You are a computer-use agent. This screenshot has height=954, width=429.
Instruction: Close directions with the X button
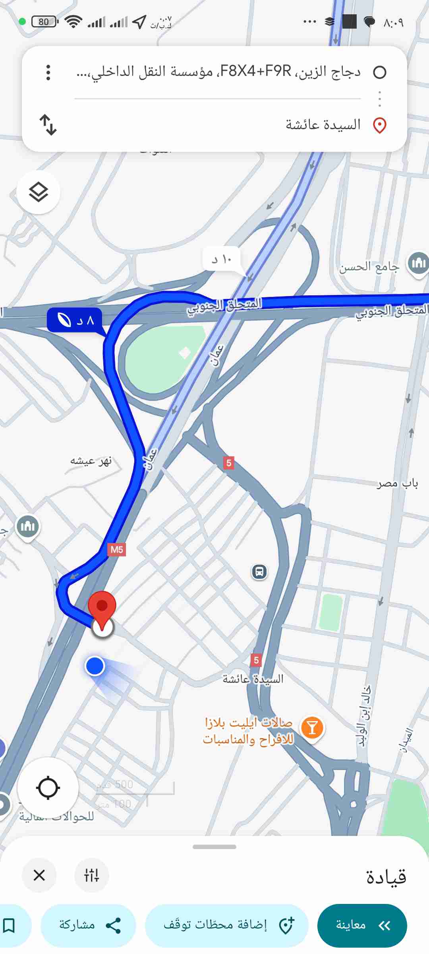[x=39, y=875]
